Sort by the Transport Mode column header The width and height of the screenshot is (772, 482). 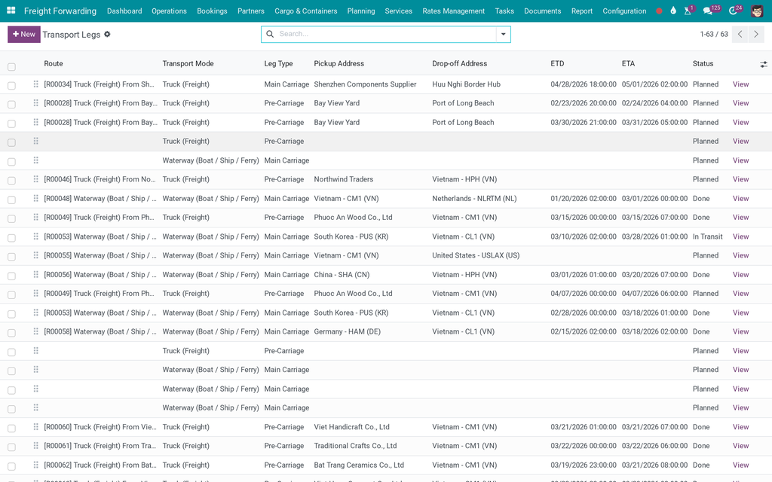(188, 63)
